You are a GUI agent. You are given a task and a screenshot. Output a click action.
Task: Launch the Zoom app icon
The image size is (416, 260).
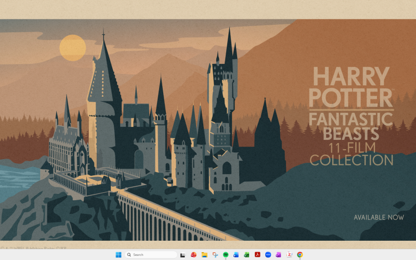pos(268,255)
